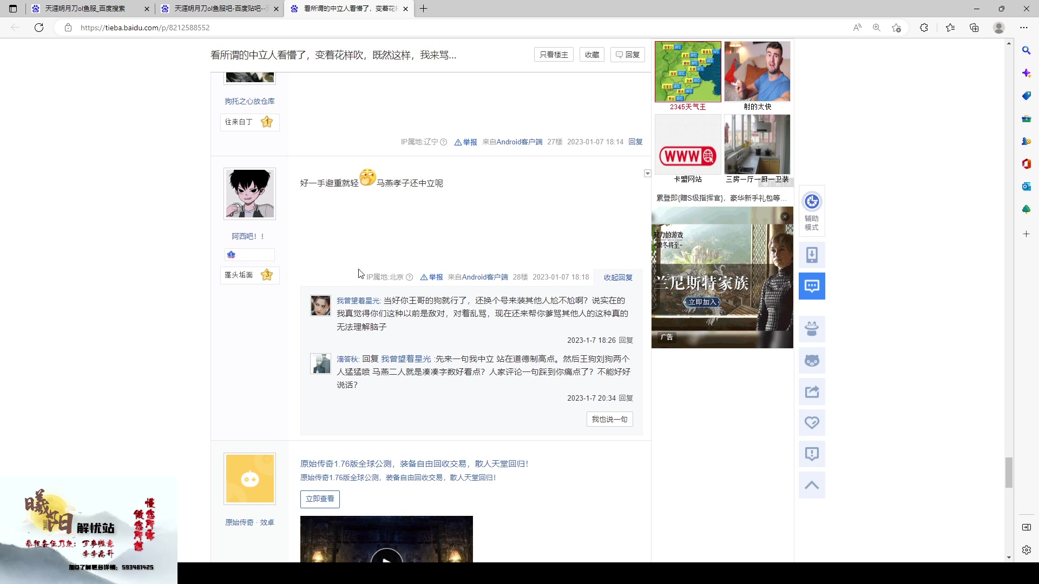
Task: Play the 原始传奇 video
Action: pyautogui.click(x=386, y=561)
